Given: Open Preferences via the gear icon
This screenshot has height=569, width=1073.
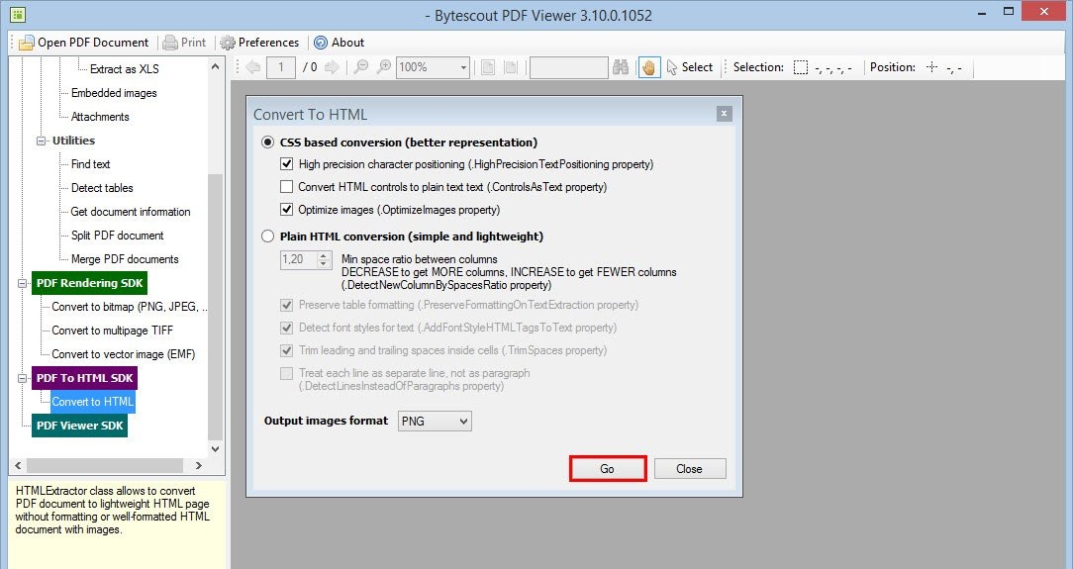Looking at the screenshot, I should [x=259, y=43].
